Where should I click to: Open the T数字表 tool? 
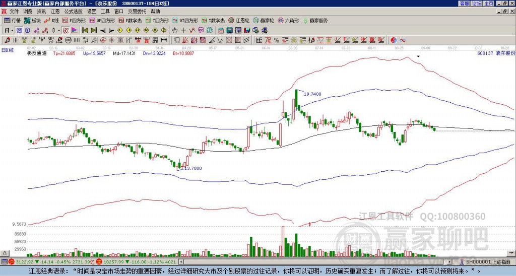213,20
